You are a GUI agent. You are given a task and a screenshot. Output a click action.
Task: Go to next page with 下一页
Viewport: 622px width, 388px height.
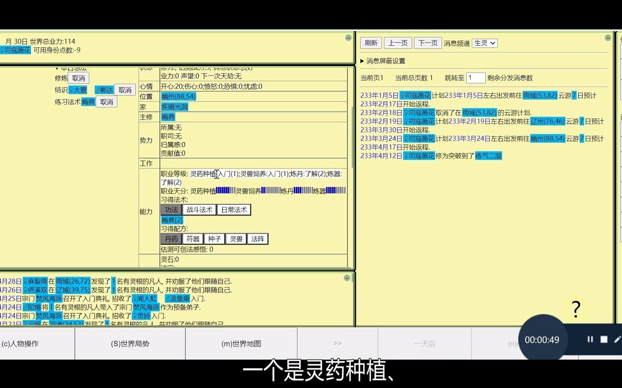point(428,43)
